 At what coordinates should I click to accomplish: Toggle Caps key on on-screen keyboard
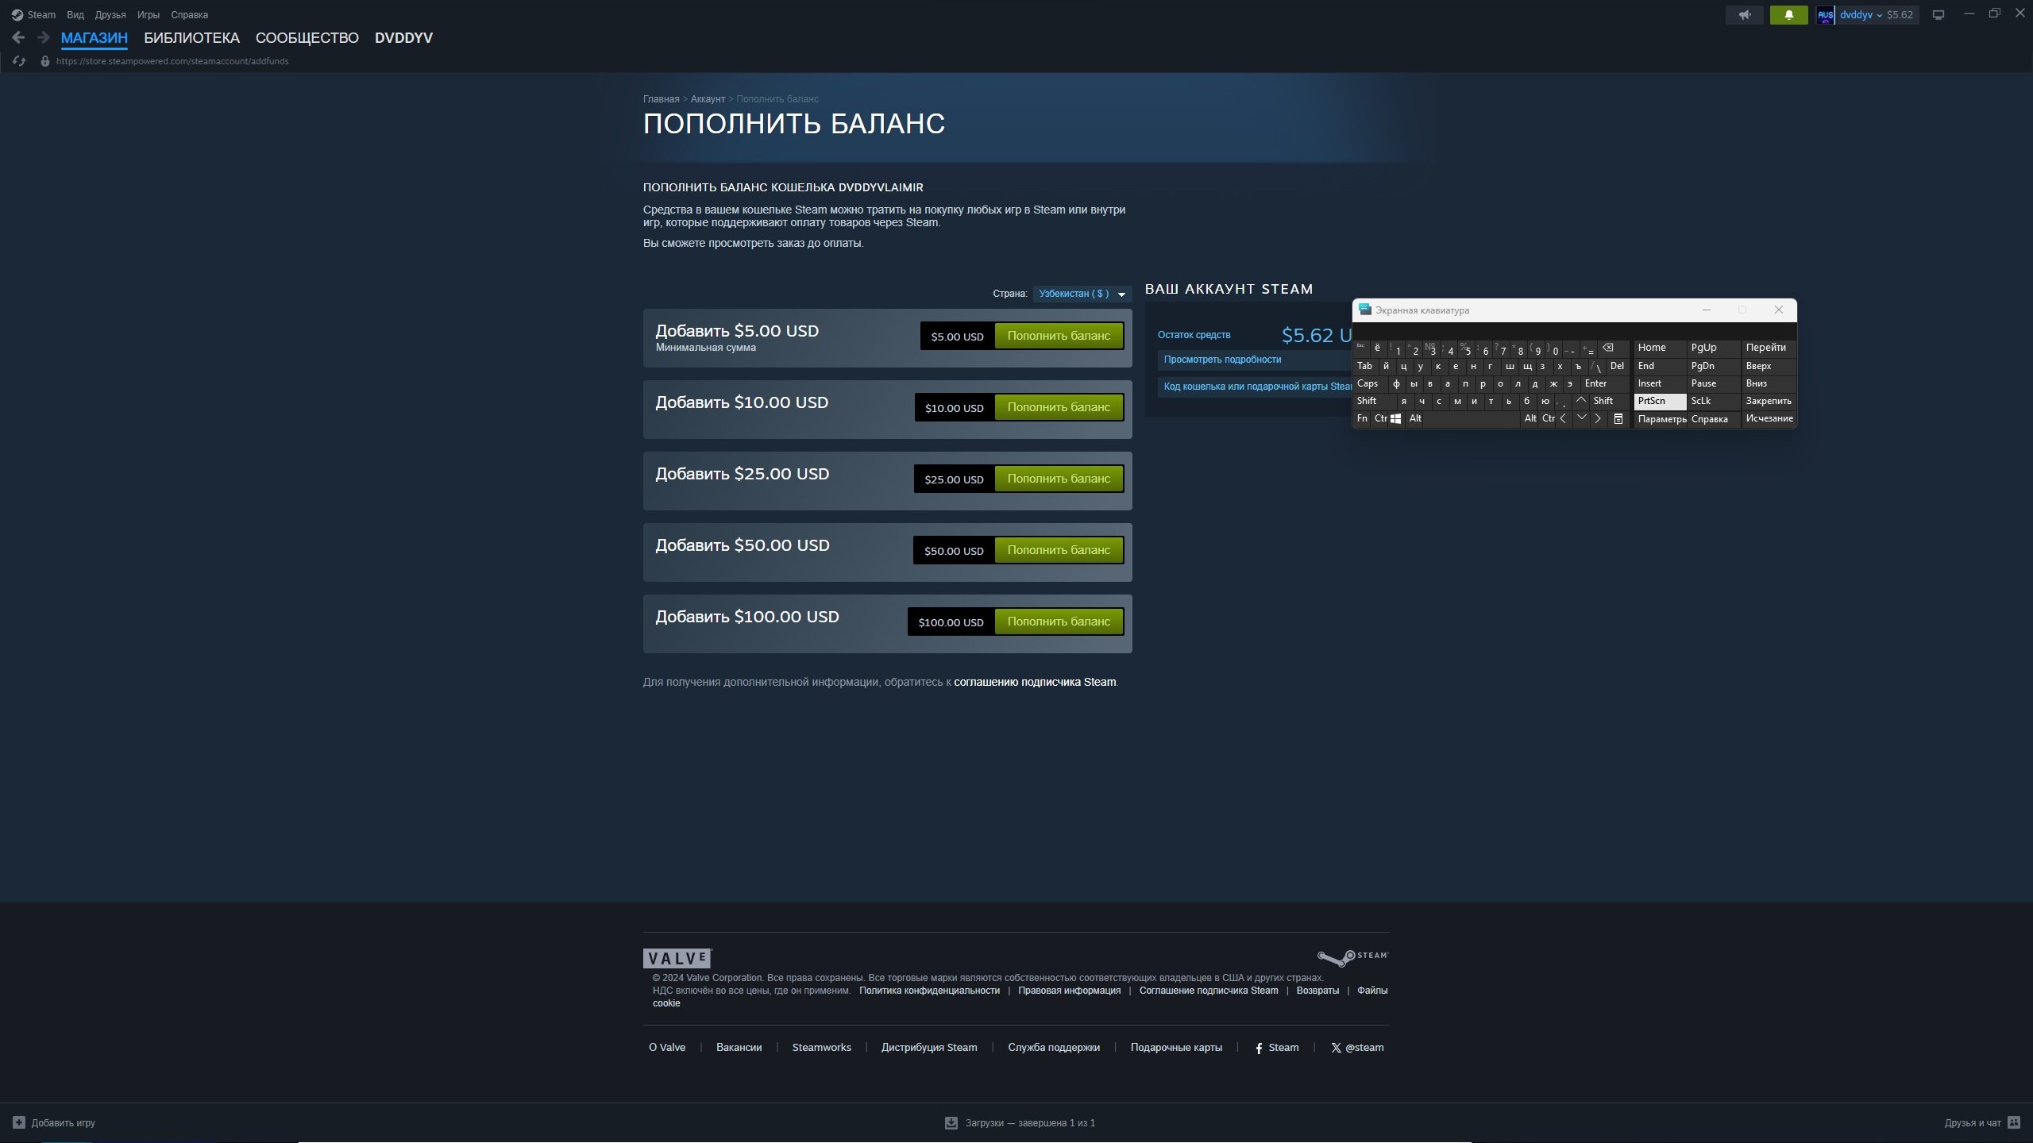point(1368,383)
